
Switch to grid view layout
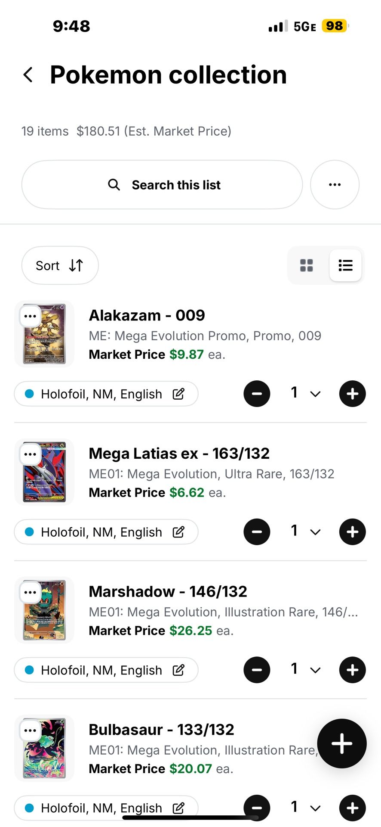(x=307, y=265)
